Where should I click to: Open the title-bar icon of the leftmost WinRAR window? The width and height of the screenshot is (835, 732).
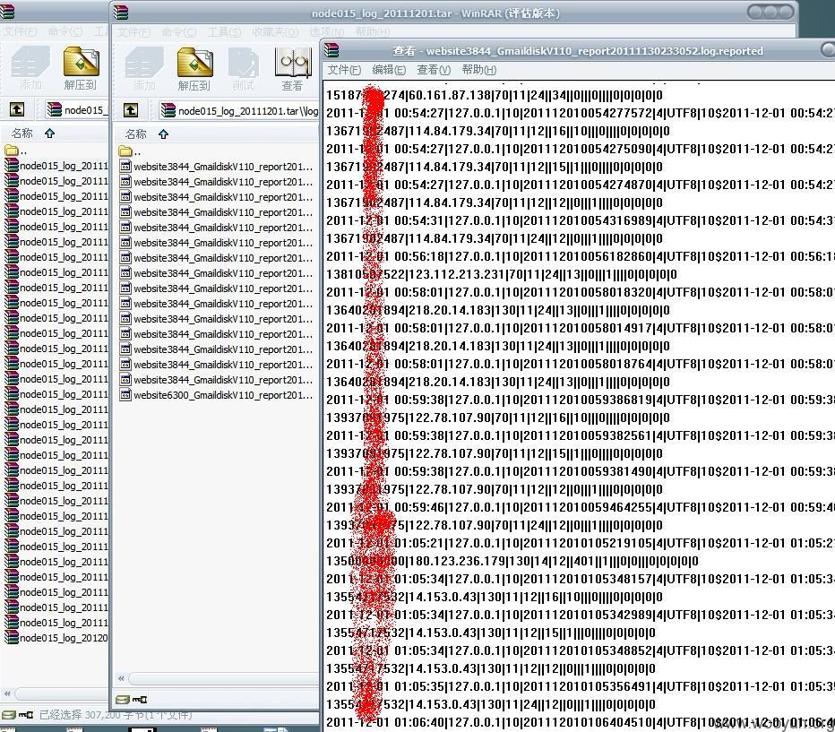7,12
